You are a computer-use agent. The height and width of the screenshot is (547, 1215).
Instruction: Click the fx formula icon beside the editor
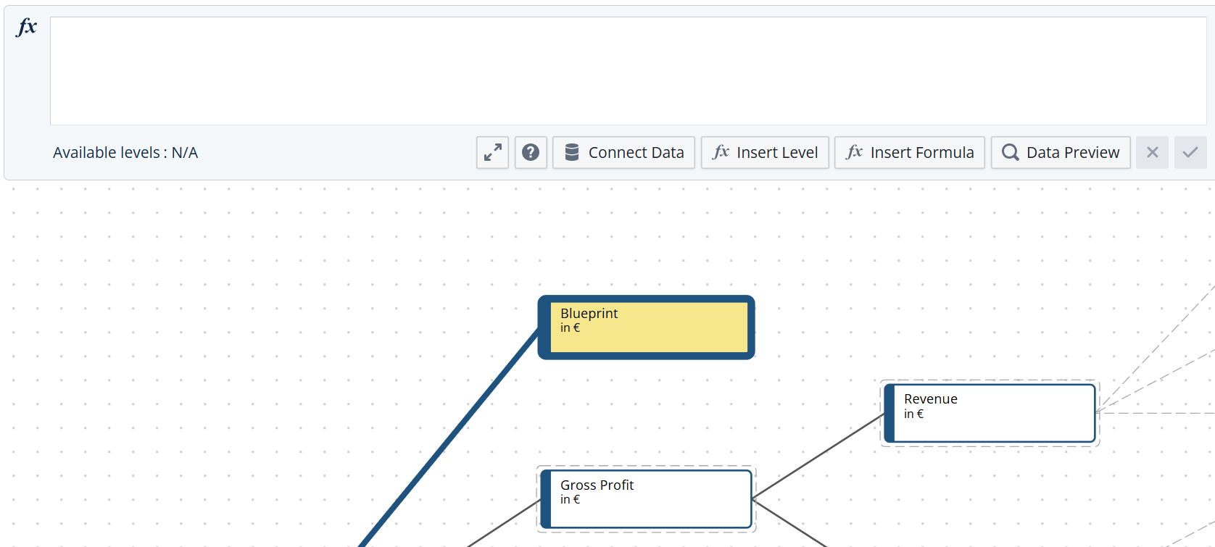coord(27,28)
